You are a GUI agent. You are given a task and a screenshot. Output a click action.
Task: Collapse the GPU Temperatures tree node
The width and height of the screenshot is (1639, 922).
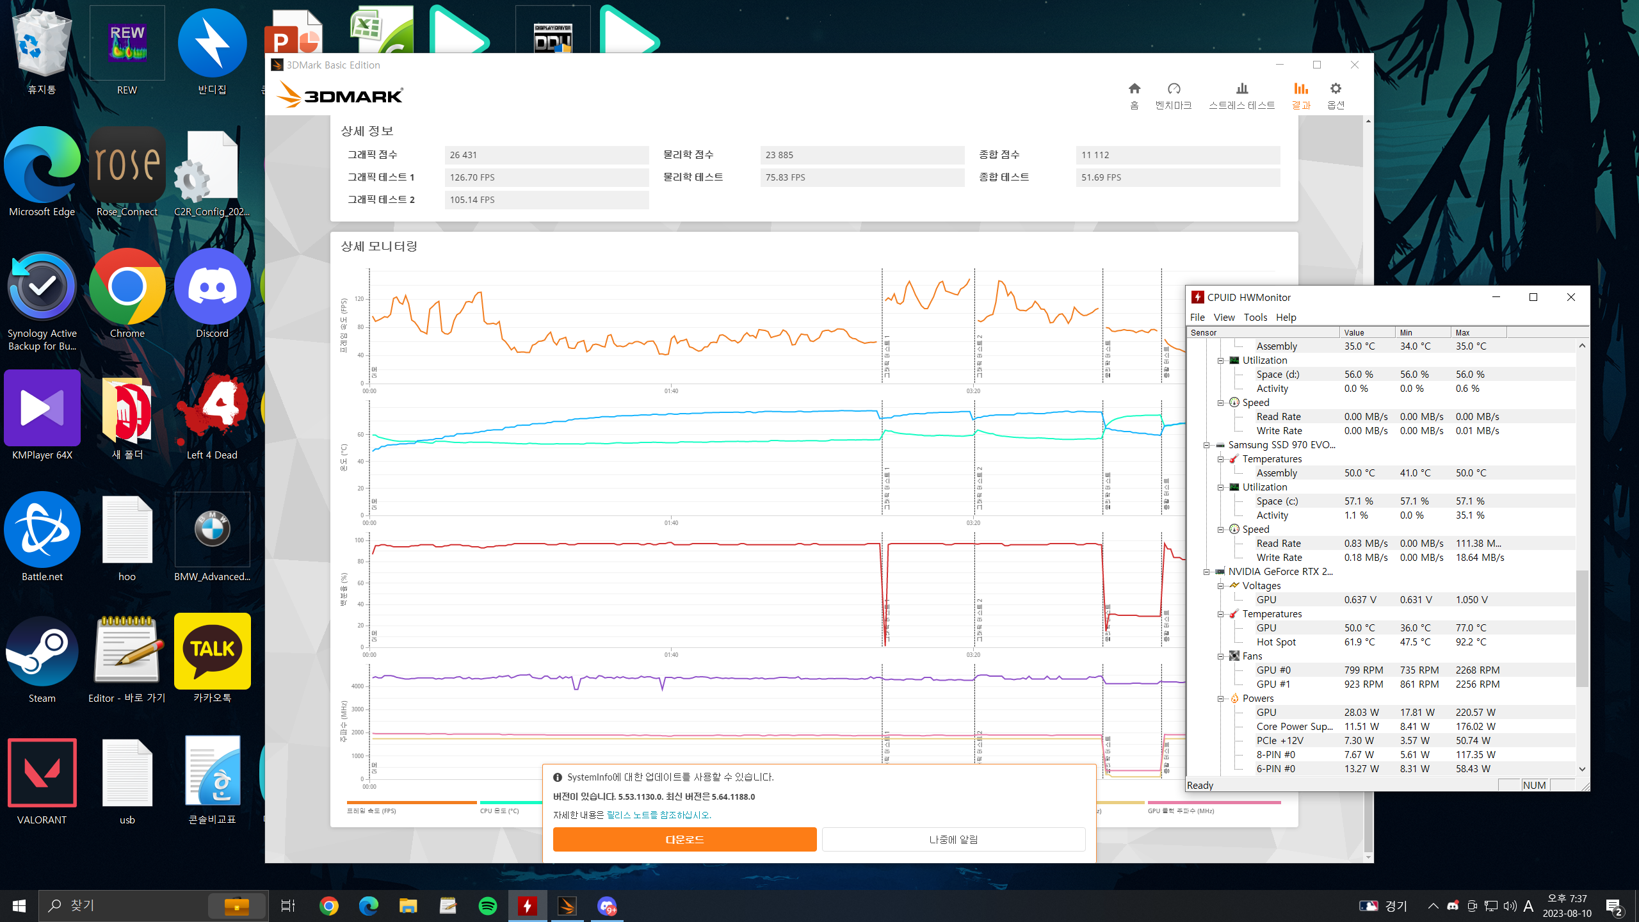click(1220, 614)
